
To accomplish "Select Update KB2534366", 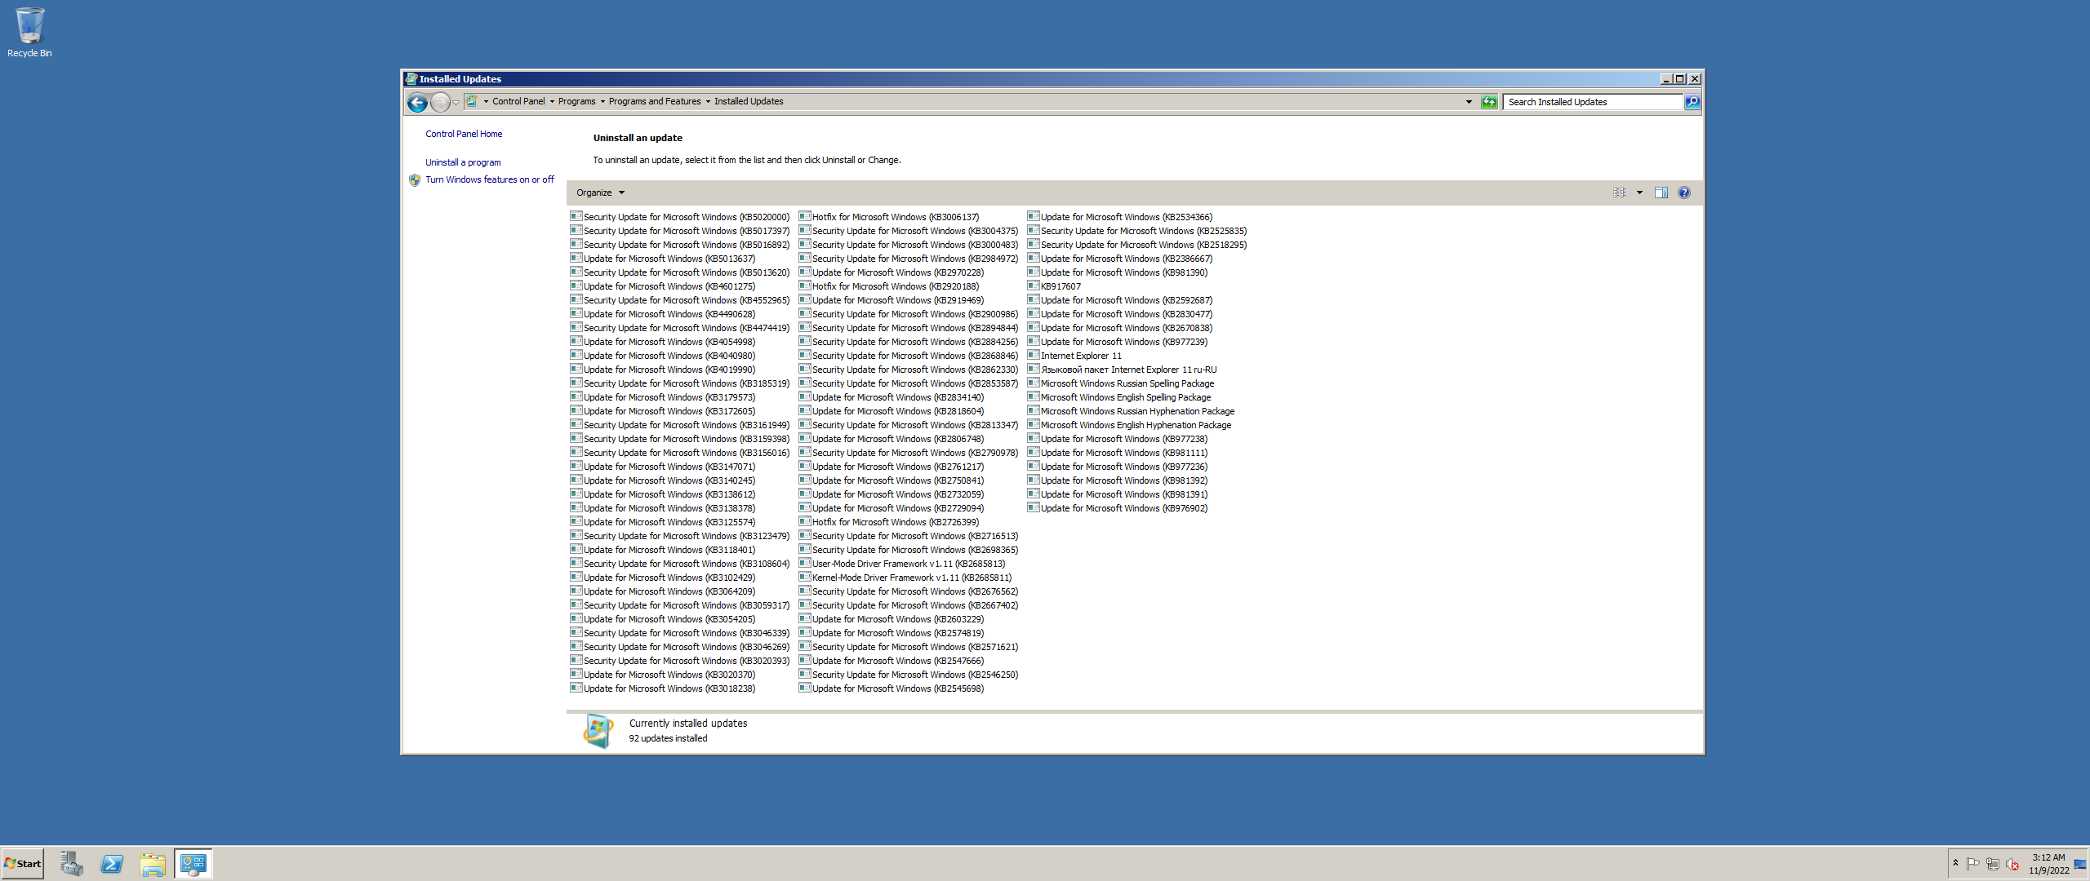I will pyautogui.click(x=1120, y=217).
